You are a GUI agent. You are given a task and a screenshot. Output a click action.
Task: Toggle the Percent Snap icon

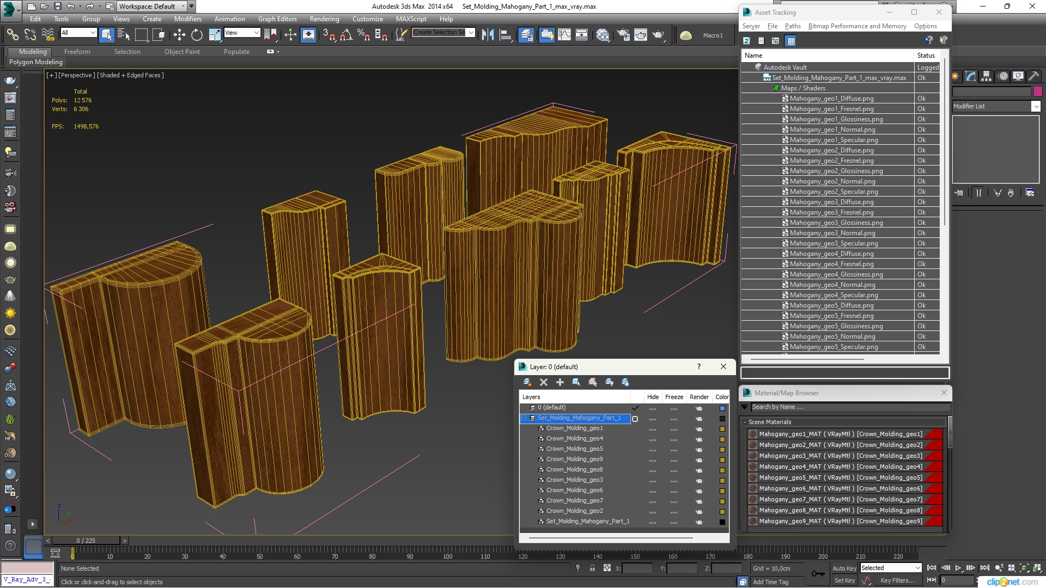(363, 35)
